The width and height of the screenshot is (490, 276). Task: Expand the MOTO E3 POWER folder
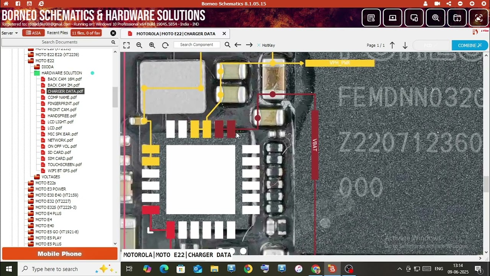click(51, 189)
